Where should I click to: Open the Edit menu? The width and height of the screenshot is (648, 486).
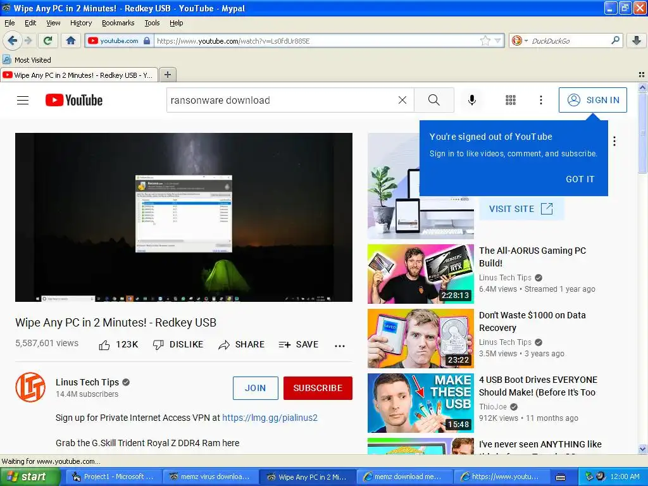(x=30, y=23)
